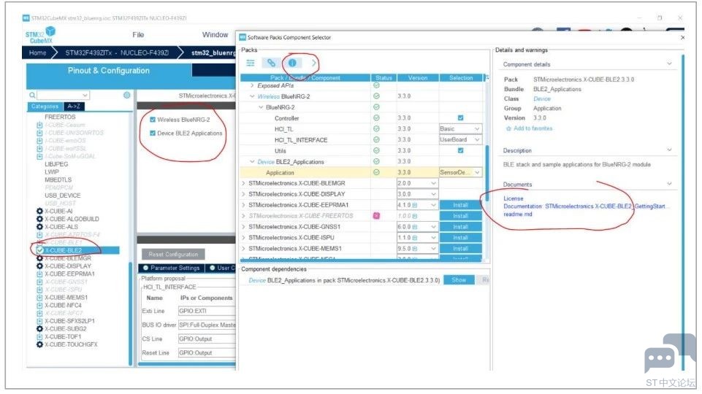Click the pink status icon for X-CUBE-FREERTOS
The height and width of the screenshot is (394, 702).
(x=376, y=215)
